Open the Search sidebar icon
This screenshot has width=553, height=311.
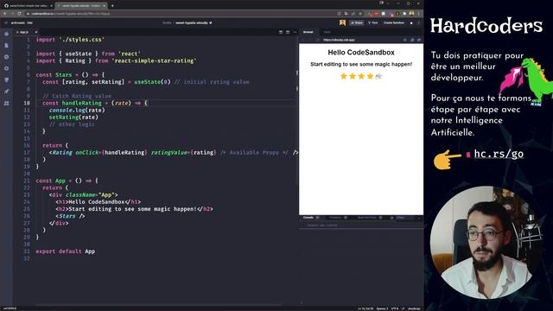(x=6, y=57)
